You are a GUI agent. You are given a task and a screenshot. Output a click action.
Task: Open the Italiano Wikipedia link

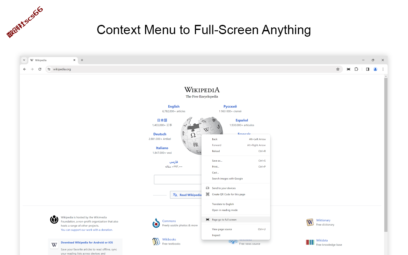(162, 148)
